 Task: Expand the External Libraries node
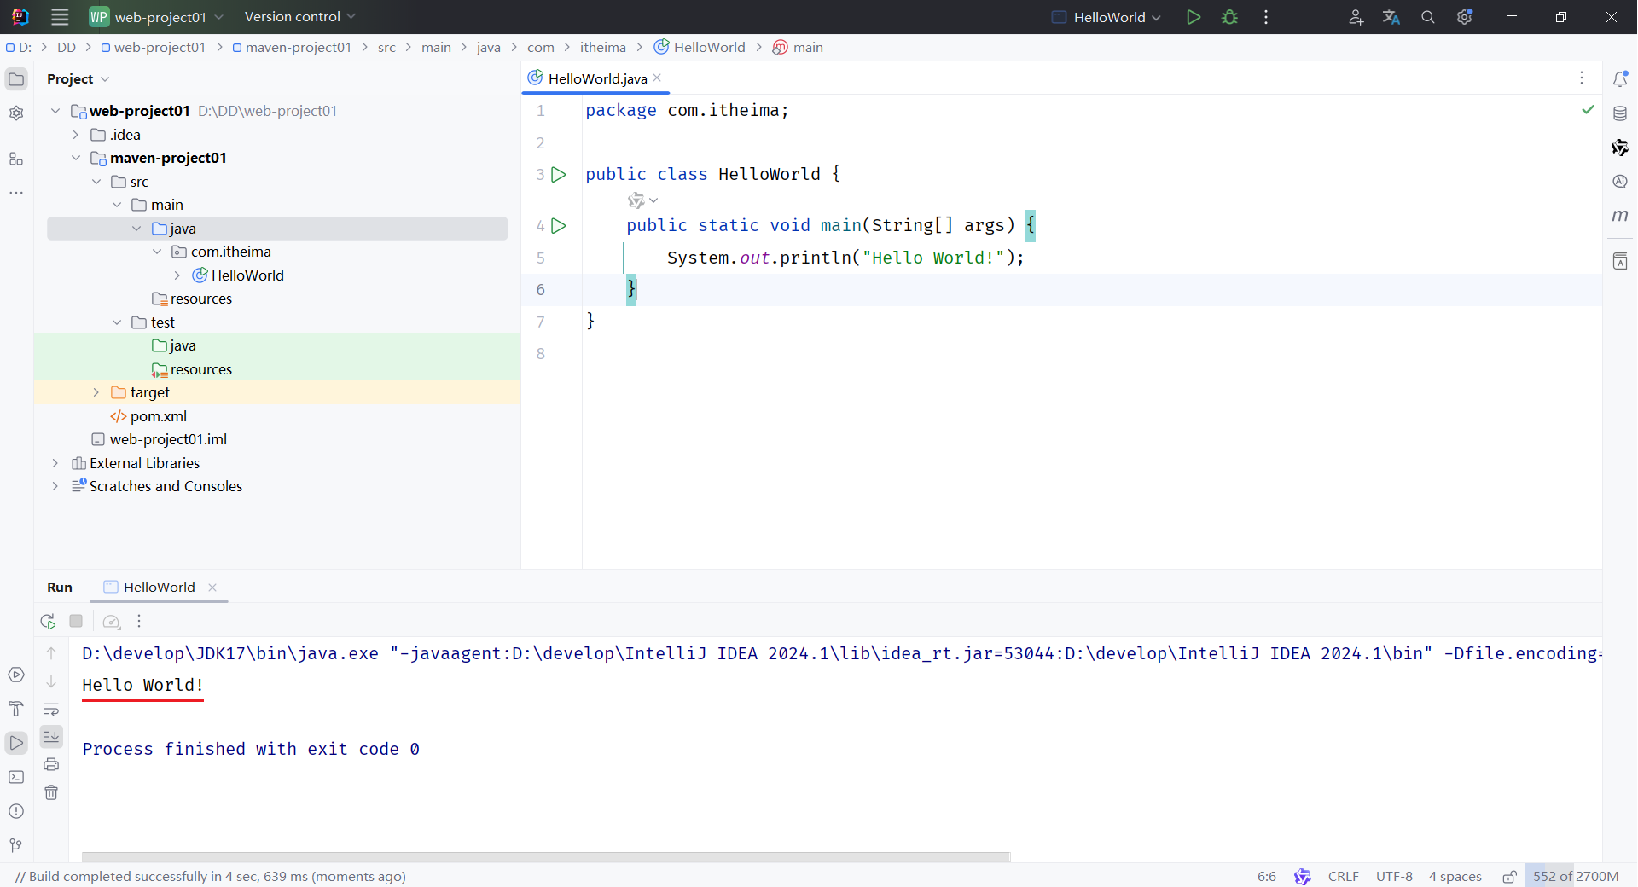point(55,463)
